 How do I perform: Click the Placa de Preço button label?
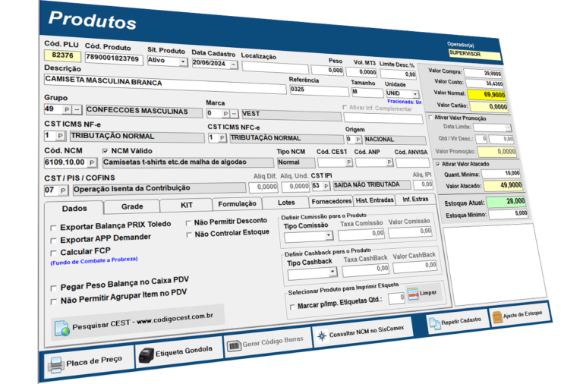[93, 361]
